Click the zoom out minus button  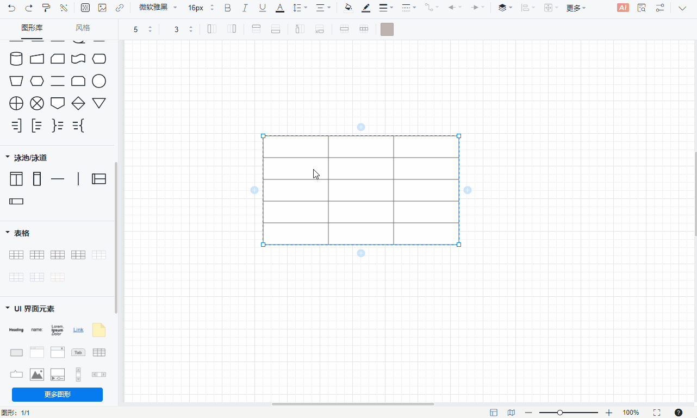point(528,413)
